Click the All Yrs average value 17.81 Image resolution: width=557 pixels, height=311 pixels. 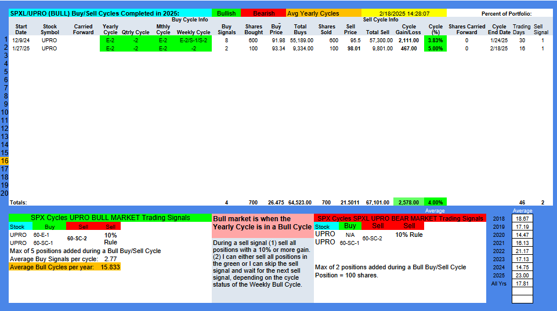coord(522,284)
